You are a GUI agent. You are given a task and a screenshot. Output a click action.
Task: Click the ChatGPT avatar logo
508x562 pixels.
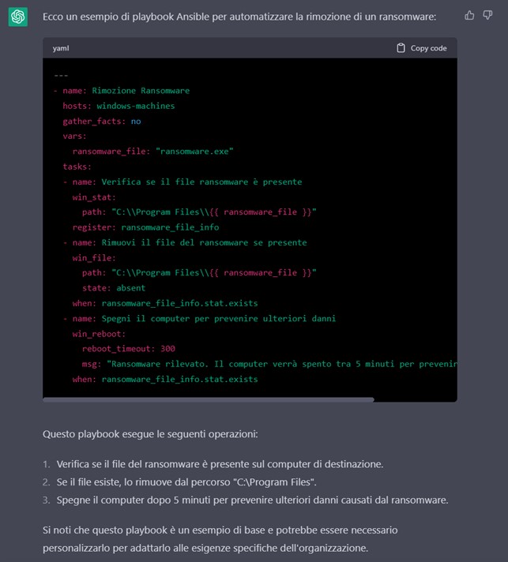[x=18, y=17]
